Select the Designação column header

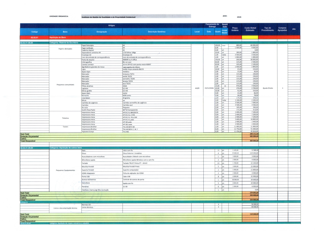pyautogui.click(x=102, y=32)
